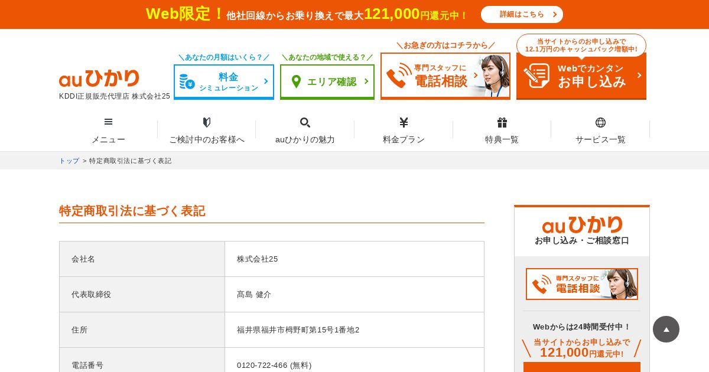The width and height of the screenshot is (709, 372).
Task: Click the 会社名 table header cell
Action: point(142,259)
